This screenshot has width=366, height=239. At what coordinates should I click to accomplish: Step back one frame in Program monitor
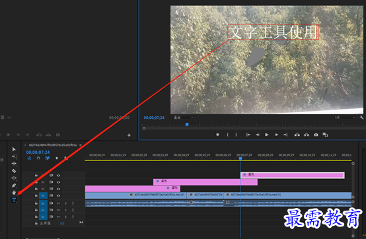[x=258, y=135]
